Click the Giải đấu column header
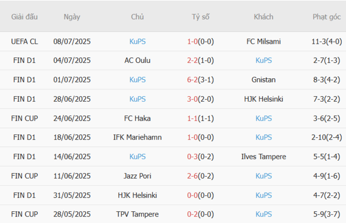 (24, 17)
